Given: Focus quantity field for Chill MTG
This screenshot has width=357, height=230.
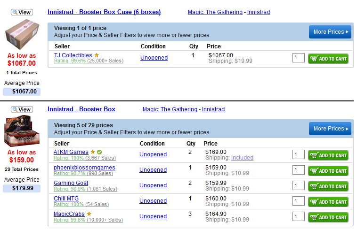Looking at the screenshot, I should [299, 201].
